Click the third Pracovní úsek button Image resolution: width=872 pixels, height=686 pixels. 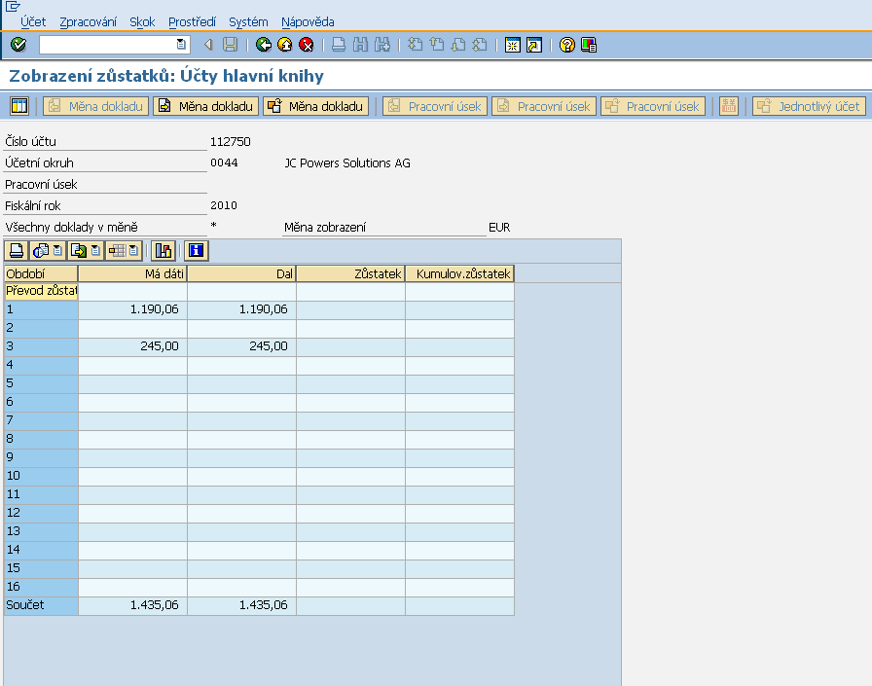pyautogui.click(x=653, y=106)
